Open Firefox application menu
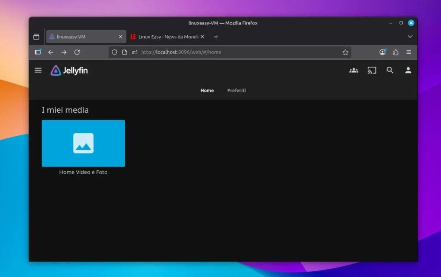This screenshot has width=441, height=277. tap(409, 52)
